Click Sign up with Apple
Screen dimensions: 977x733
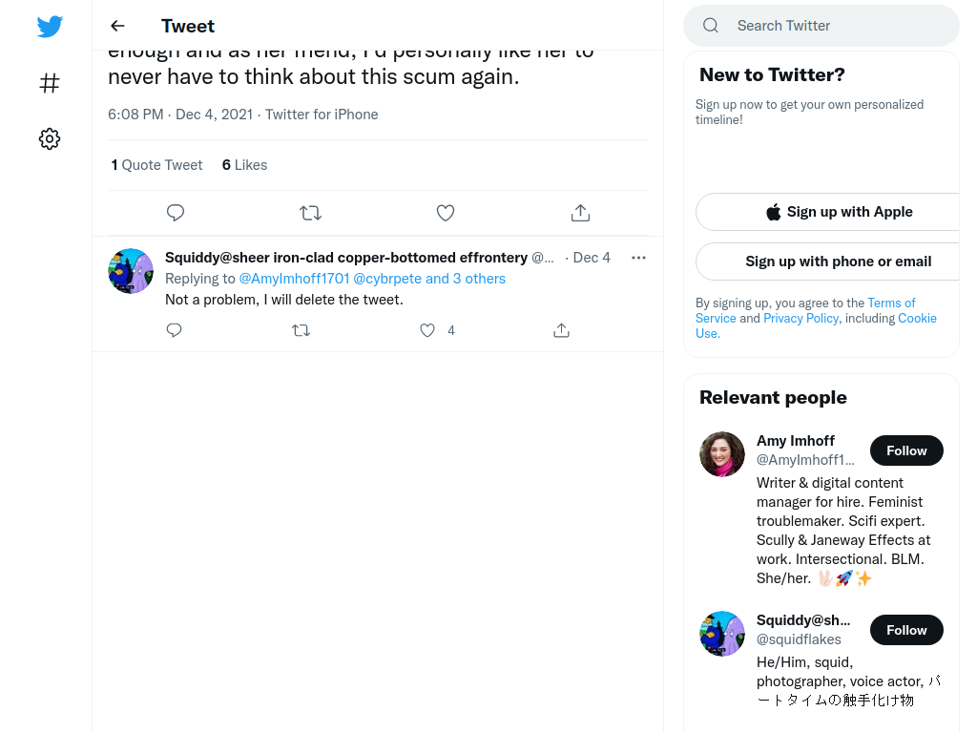coord(839,212)
